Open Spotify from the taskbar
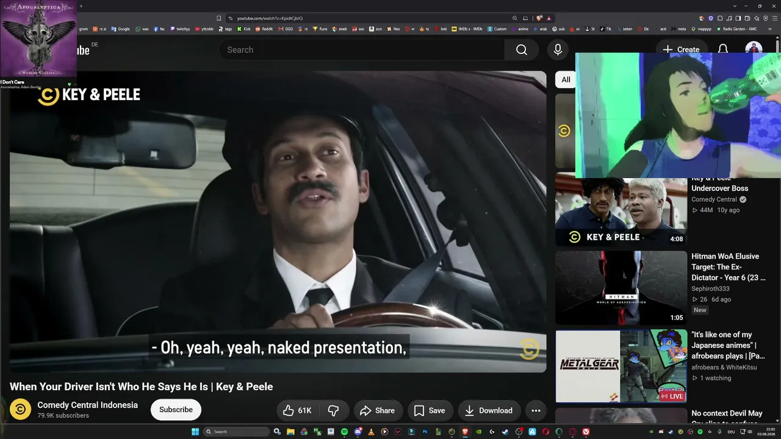 click(x=344, y=432)
